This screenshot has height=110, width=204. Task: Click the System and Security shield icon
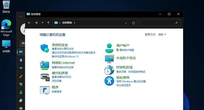coord(45,48)
